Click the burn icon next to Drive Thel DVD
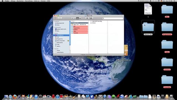The image size is (177, 100). pyautogui.click(x=68, y=41)
